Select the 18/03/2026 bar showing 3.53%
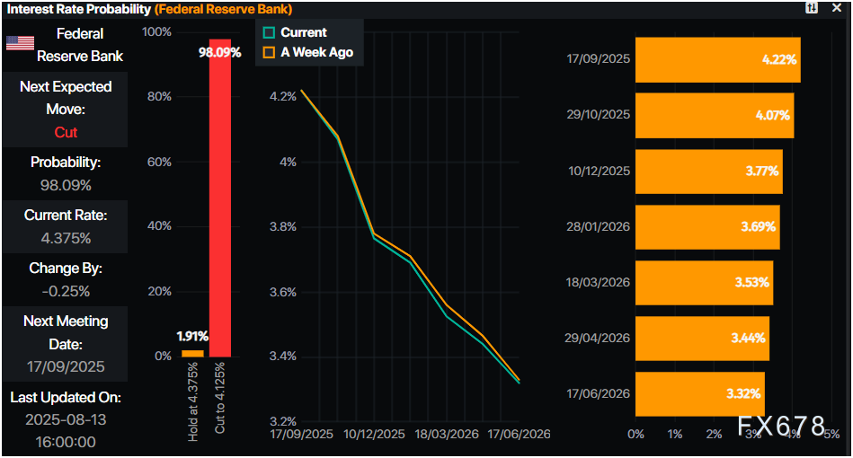853x458 pixels. (x=703, y=282)
